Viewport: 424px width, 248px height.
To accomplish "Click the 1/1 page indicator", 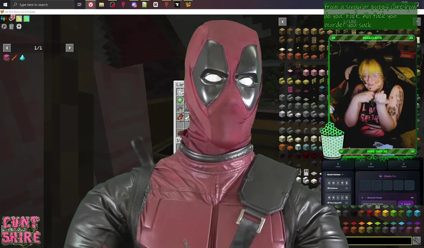I will pos(38,48).
